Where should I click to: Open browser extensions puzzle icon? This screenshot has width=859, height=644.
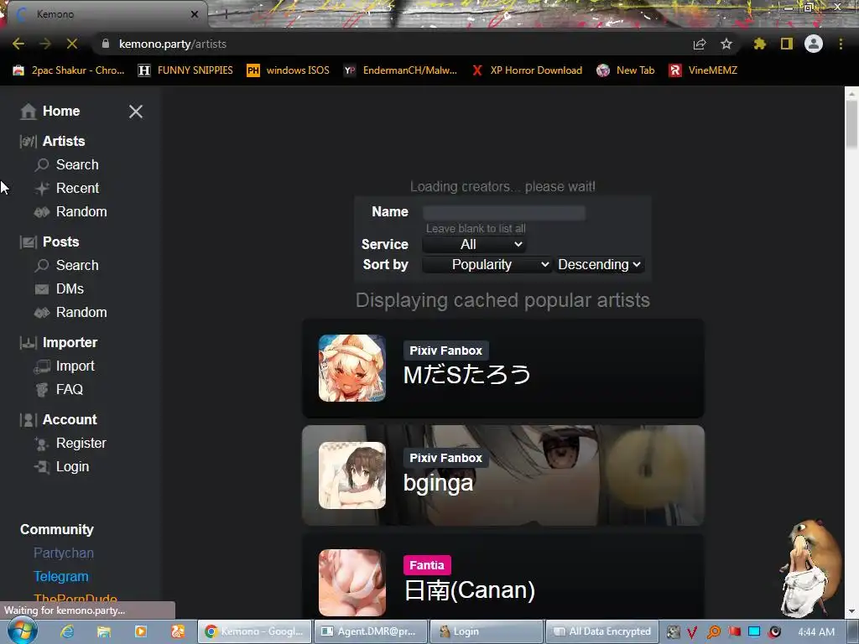point(759,44)
